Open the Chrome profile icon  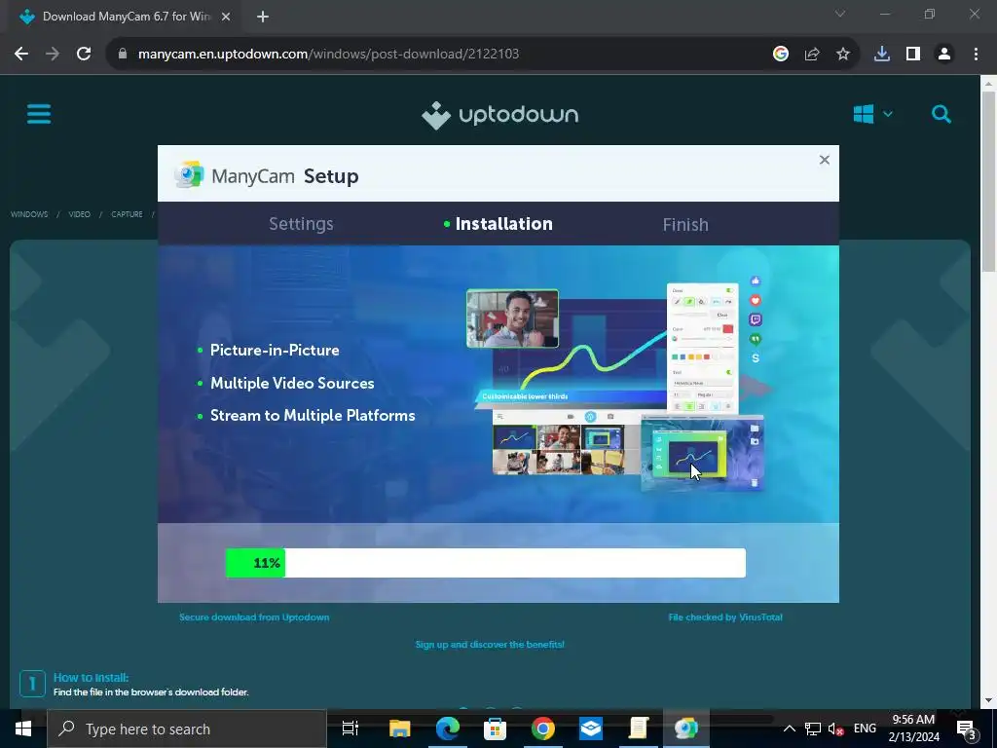(944, 54)
